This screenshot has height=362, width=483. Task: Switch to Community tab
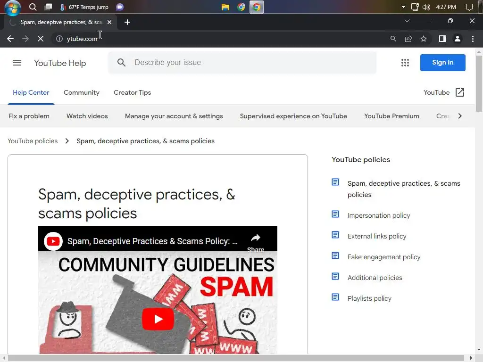(82, 93)
